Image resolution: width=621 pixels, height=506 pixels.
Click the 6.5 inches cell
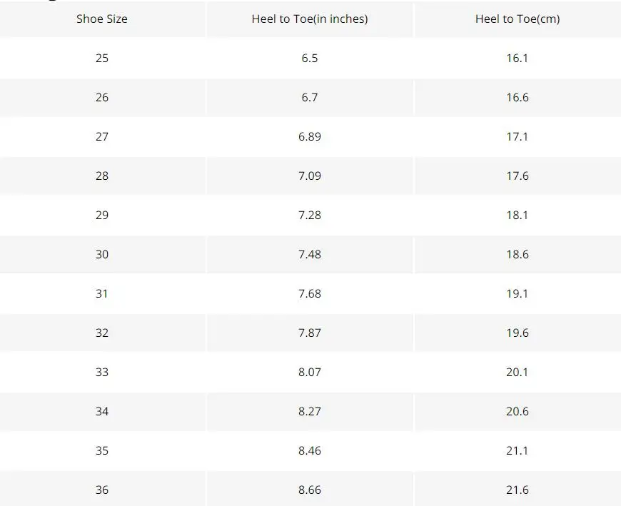click(310, 59)
